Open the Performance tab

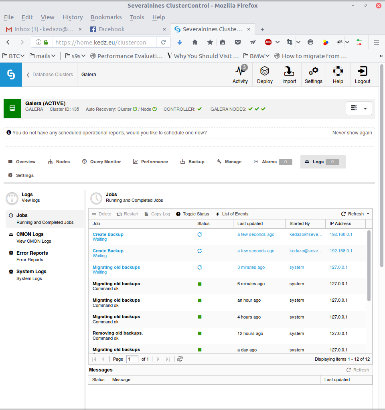click(x=150, y=162)
